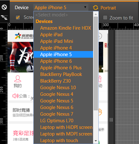Pick Apple iPhone 6 in list

point(63,61)
